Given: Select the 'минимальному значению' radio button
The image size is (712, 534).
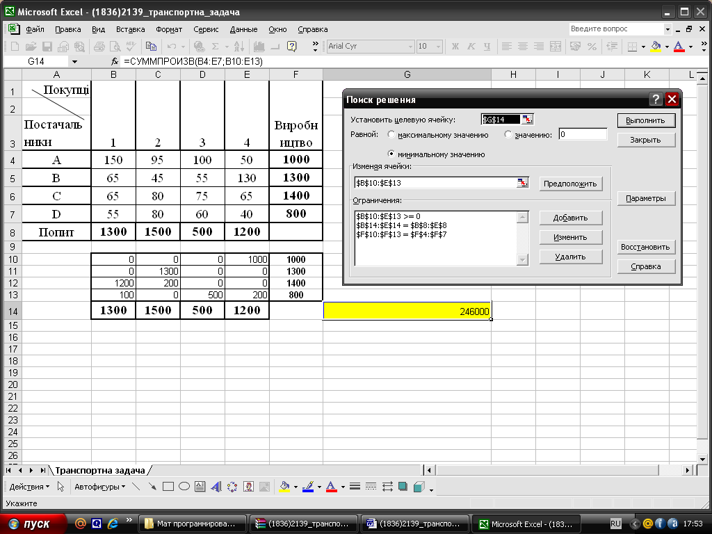Looking at the screenshot, I should coord(392,154).
